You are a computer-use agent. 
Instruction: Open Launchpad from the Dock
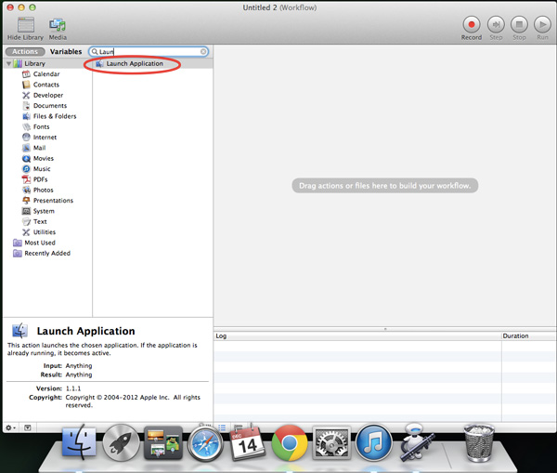[121, 442]
